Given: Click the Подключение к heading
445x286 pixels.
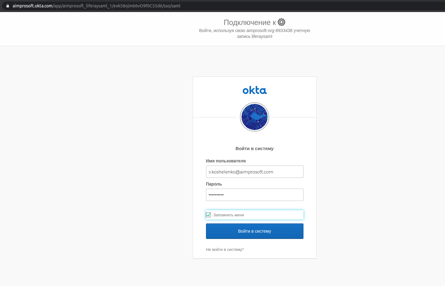Looking at the screenshot, I should click(x=250, y=22).
